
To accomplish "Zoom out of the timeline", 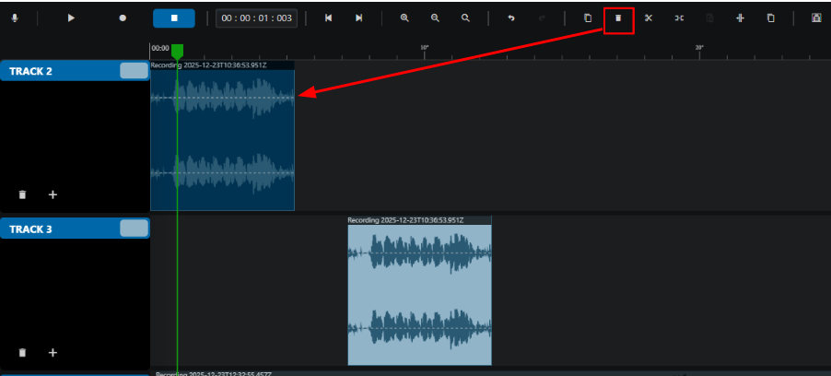I will [435, 18].
